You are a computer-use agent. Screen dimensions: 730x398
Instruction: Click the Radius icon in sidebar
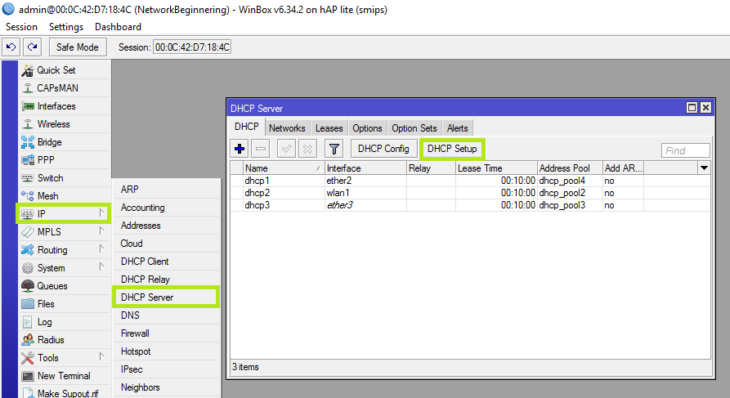tap(28, 340)
